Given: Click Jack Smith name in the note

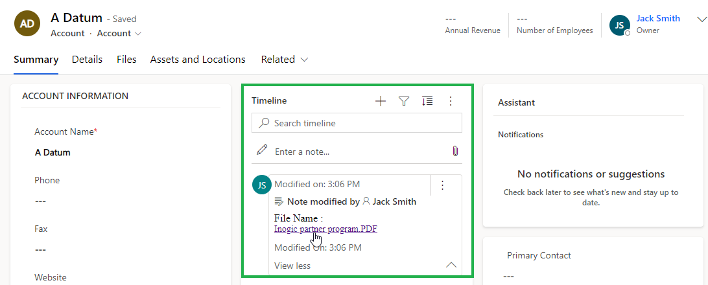Looking at the screenshot, I should coord(394,201).
